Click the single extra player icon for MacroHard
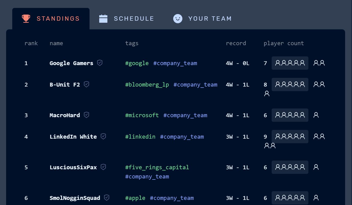 coord(316,115)
